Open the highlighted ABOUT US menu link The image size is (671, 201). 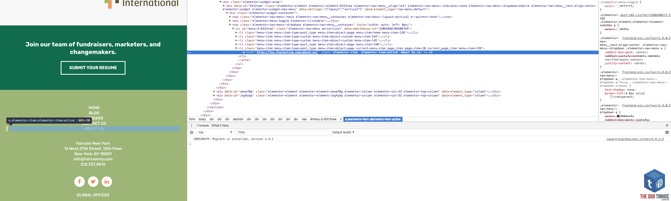tap(94, 129)
